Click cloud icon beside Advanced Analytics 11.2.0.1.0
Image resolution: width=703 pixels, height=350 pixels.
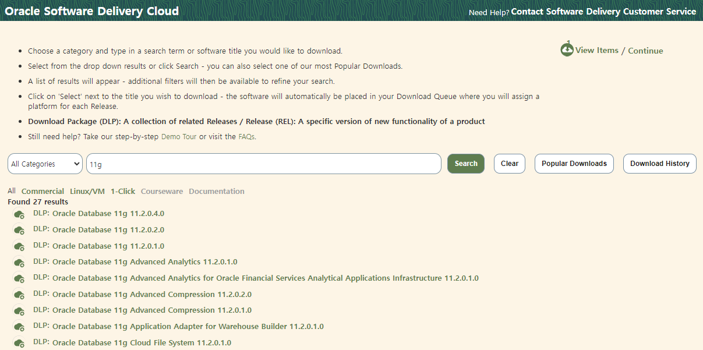19,263
